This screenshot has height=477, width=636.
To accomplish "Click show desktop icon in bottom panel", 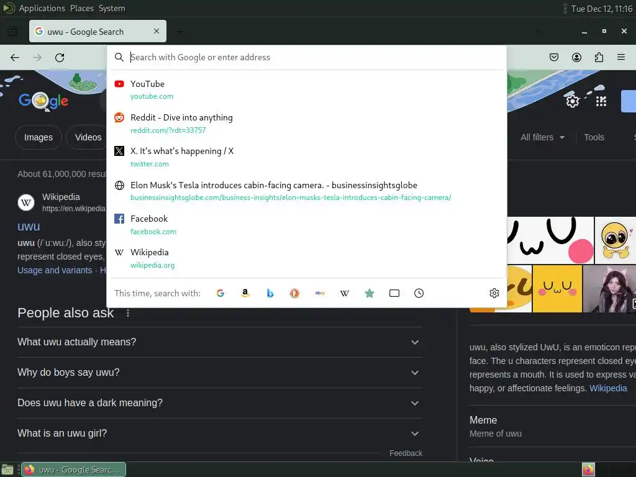I will pos(7,470).
